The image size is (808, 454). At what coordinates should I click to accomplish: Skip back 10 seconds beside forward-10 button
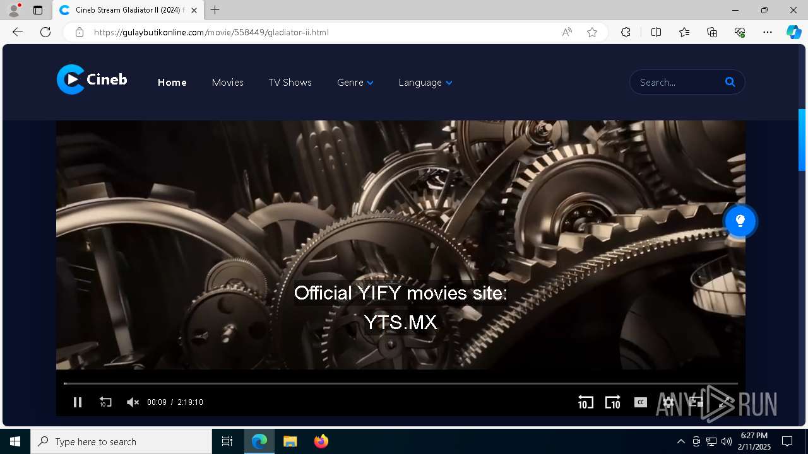(585, 402)
